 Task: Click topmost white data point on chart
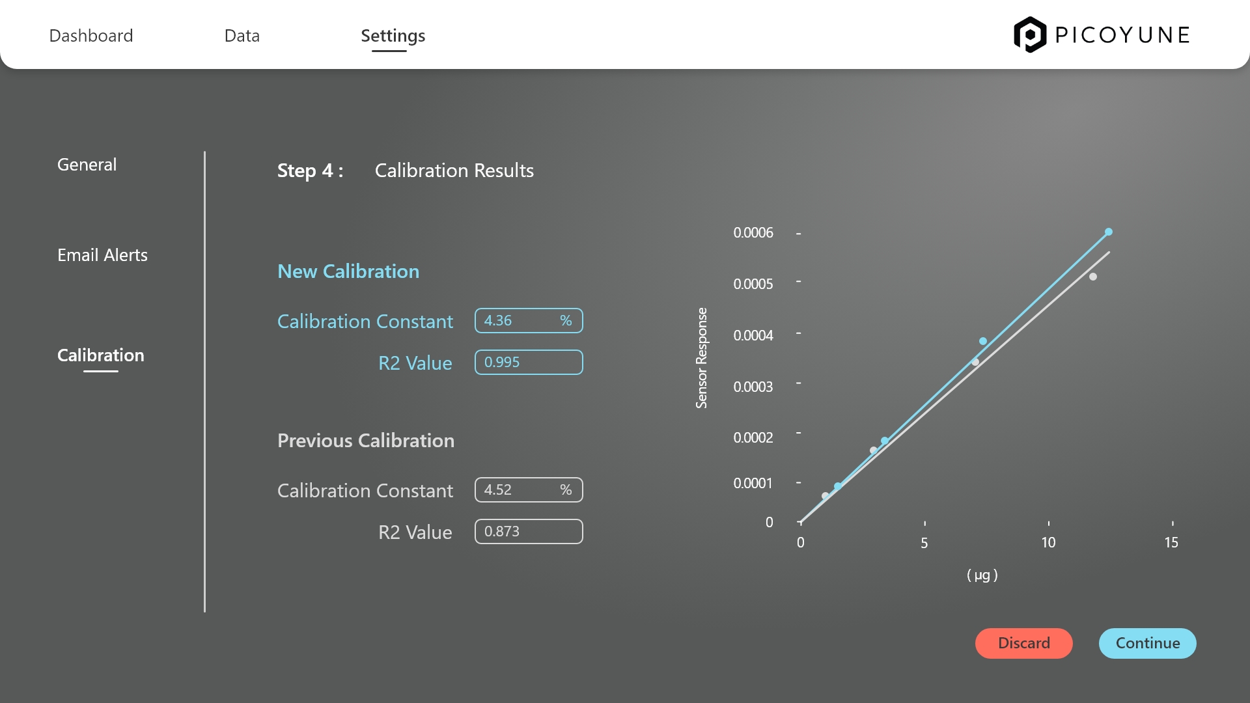(1093, 277)
